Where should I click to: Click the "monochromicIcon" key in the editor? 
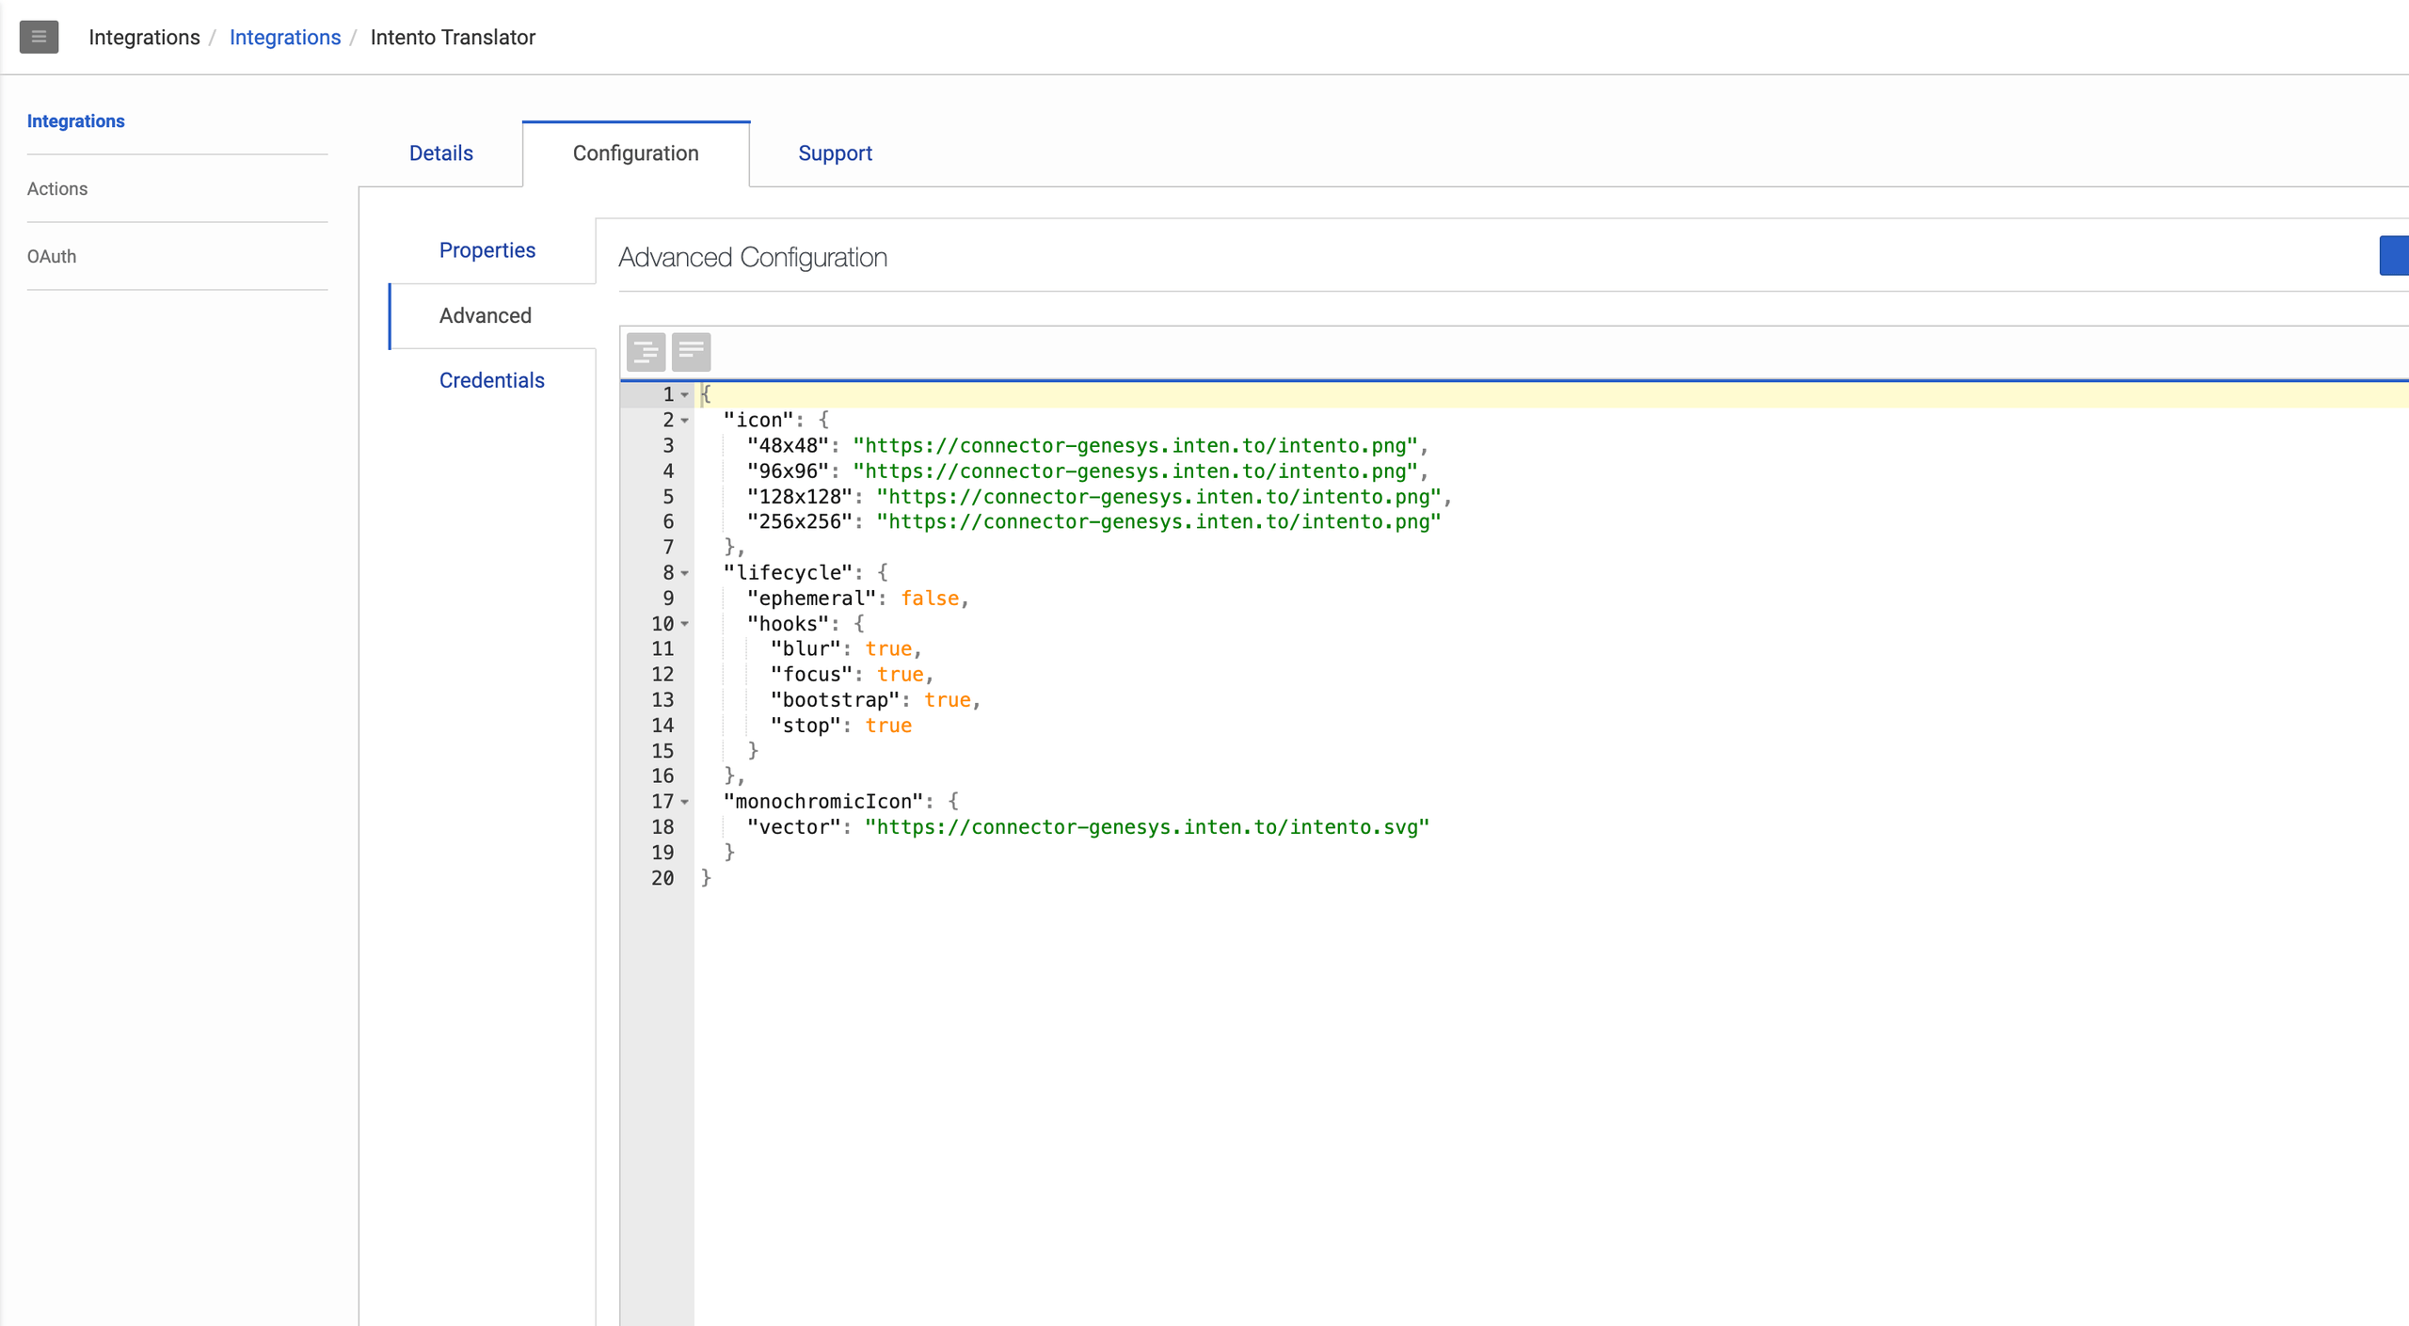(823, 802)
